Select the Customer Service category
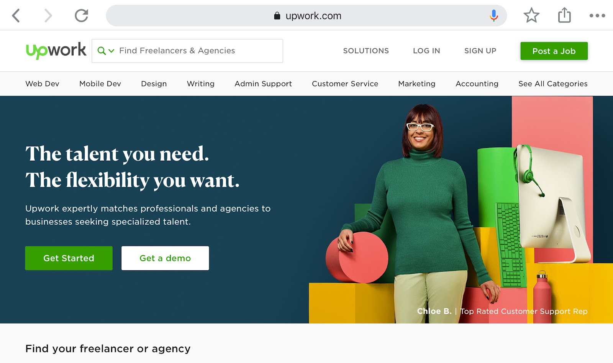Screen dimensions: 613x363 click(345, 84)
